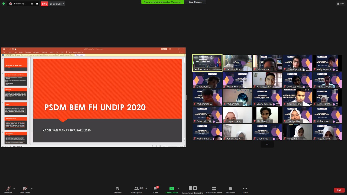Select slide 4 thumbnail in slide panel

tap(16, 109)
